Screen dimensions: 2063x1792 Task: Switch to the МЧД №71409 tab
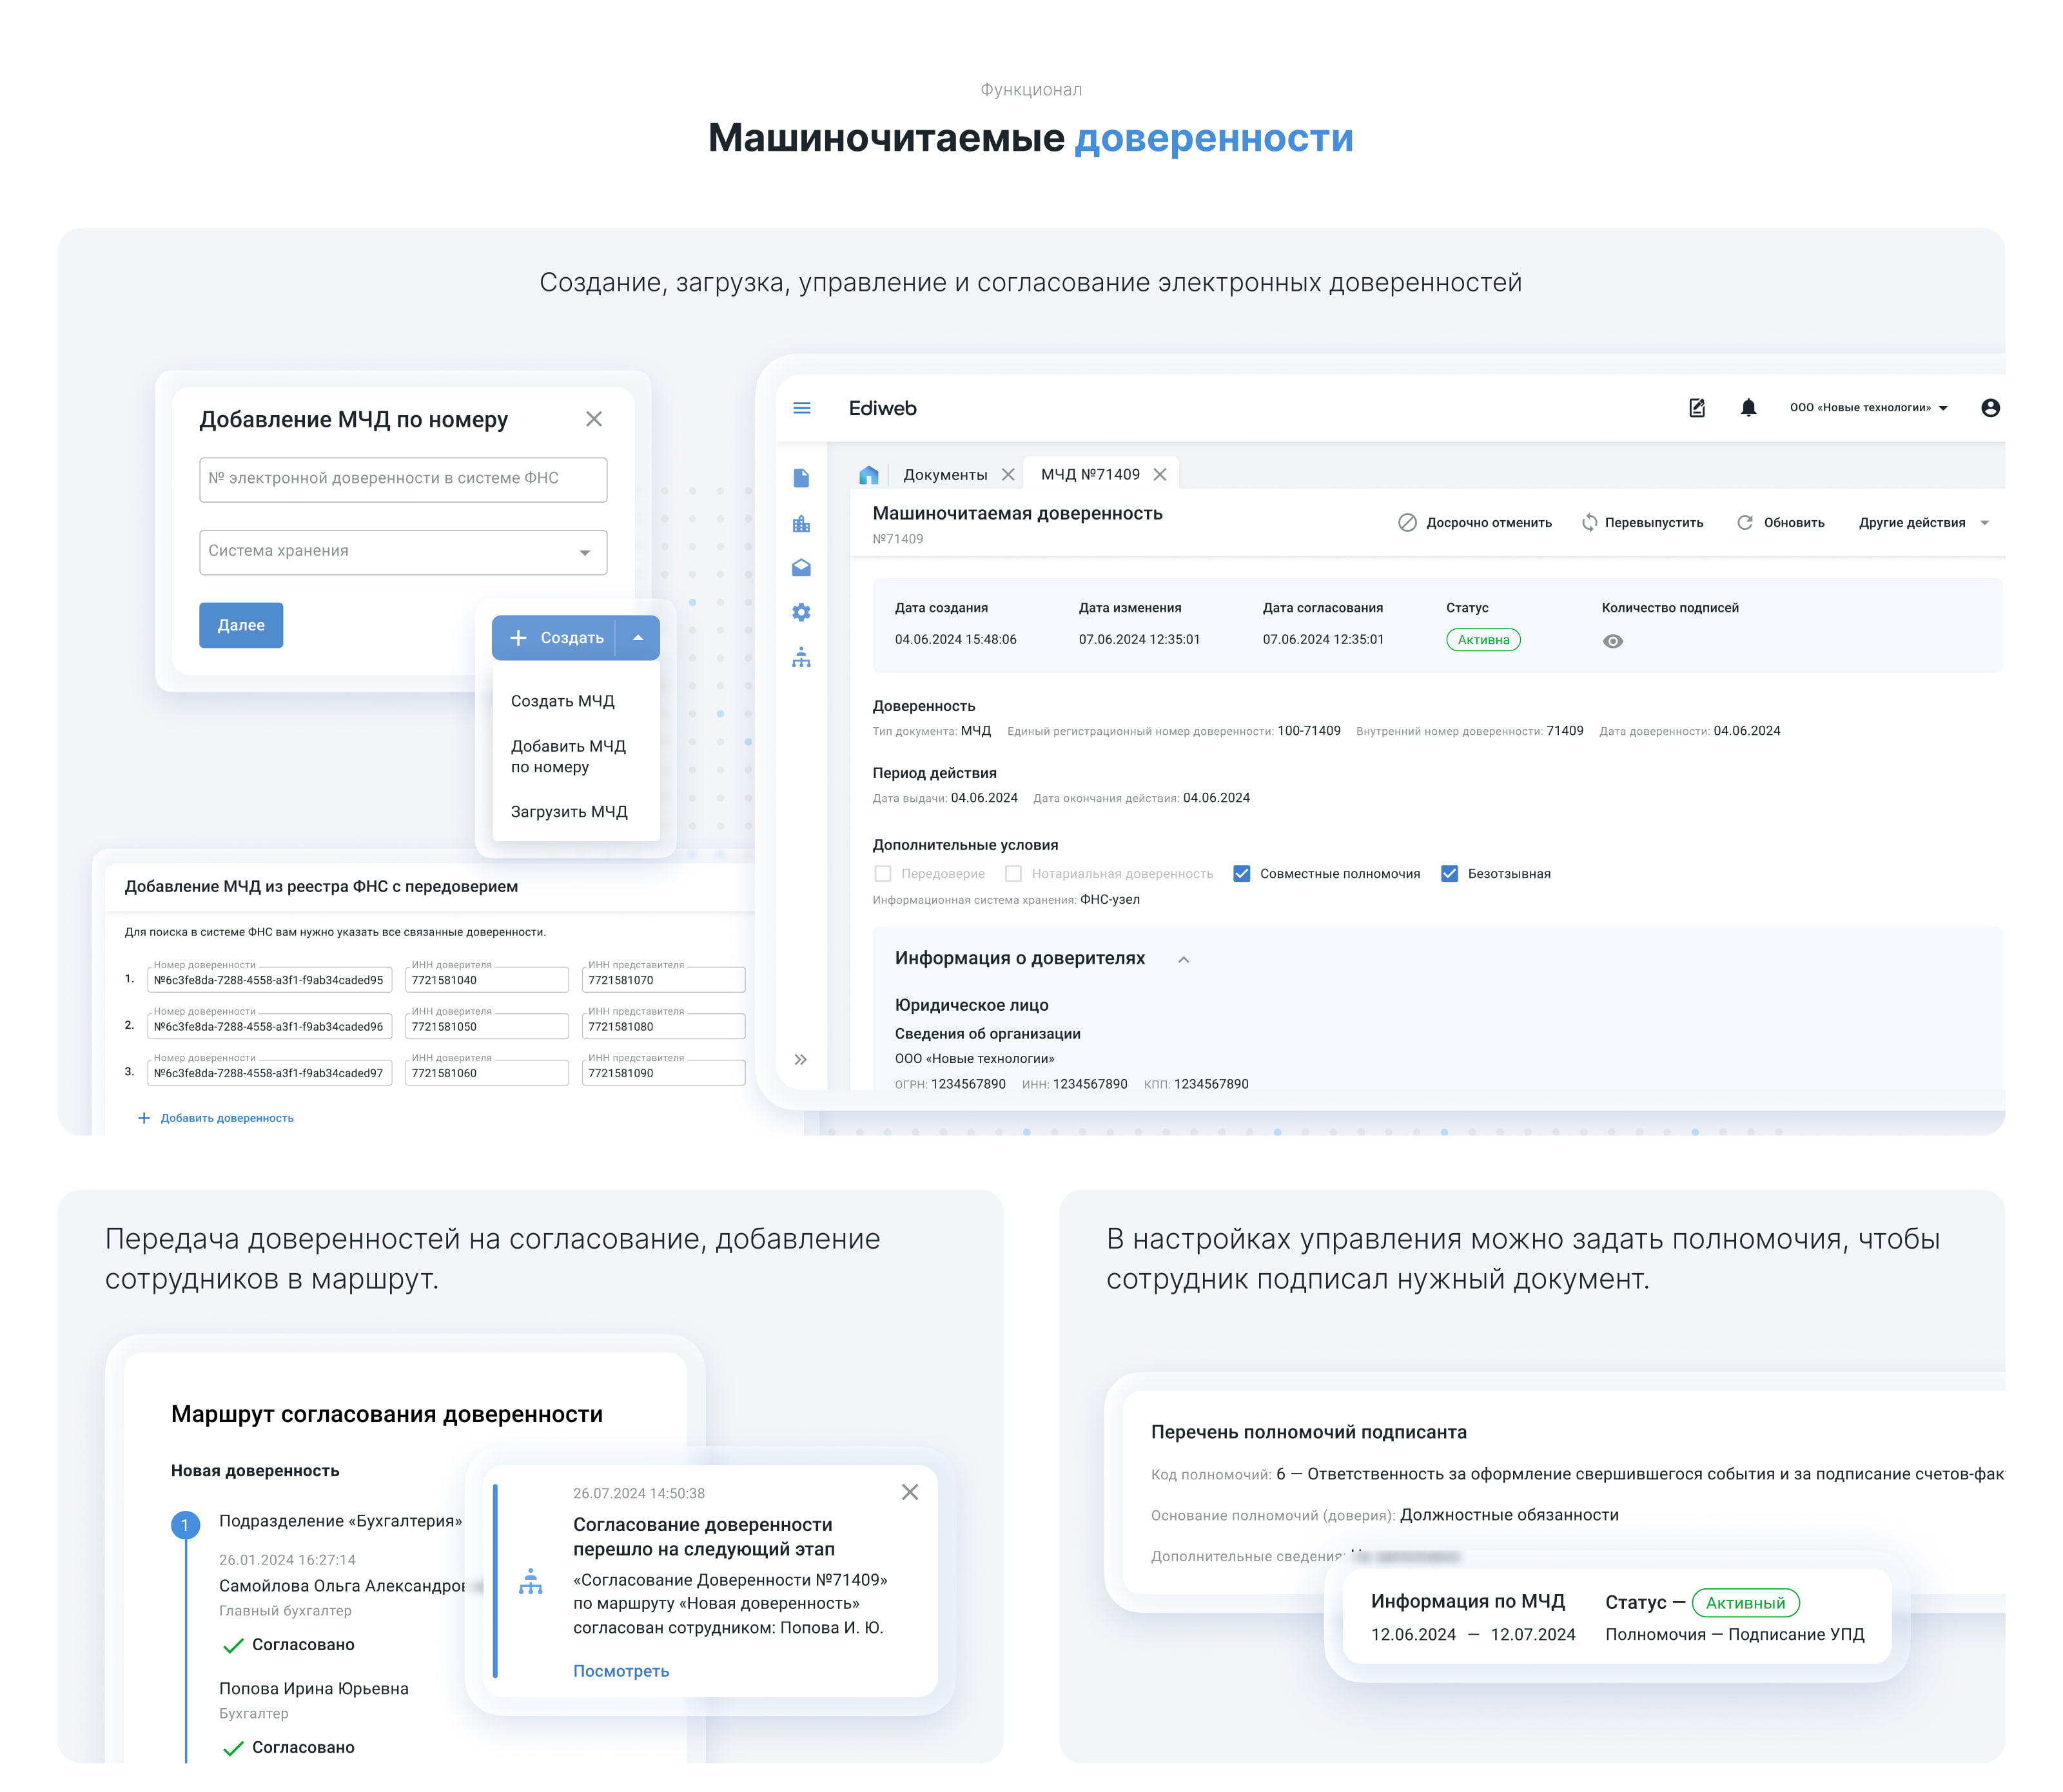[1090, 475]
